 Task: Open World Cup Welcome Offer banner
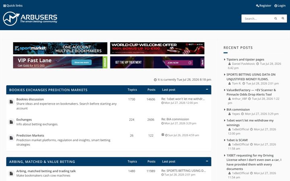pyautogui.click(x=157, y=48)
